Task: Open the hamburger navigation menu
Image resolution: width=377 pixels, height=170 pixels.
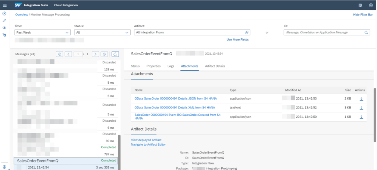Action: 4,5
